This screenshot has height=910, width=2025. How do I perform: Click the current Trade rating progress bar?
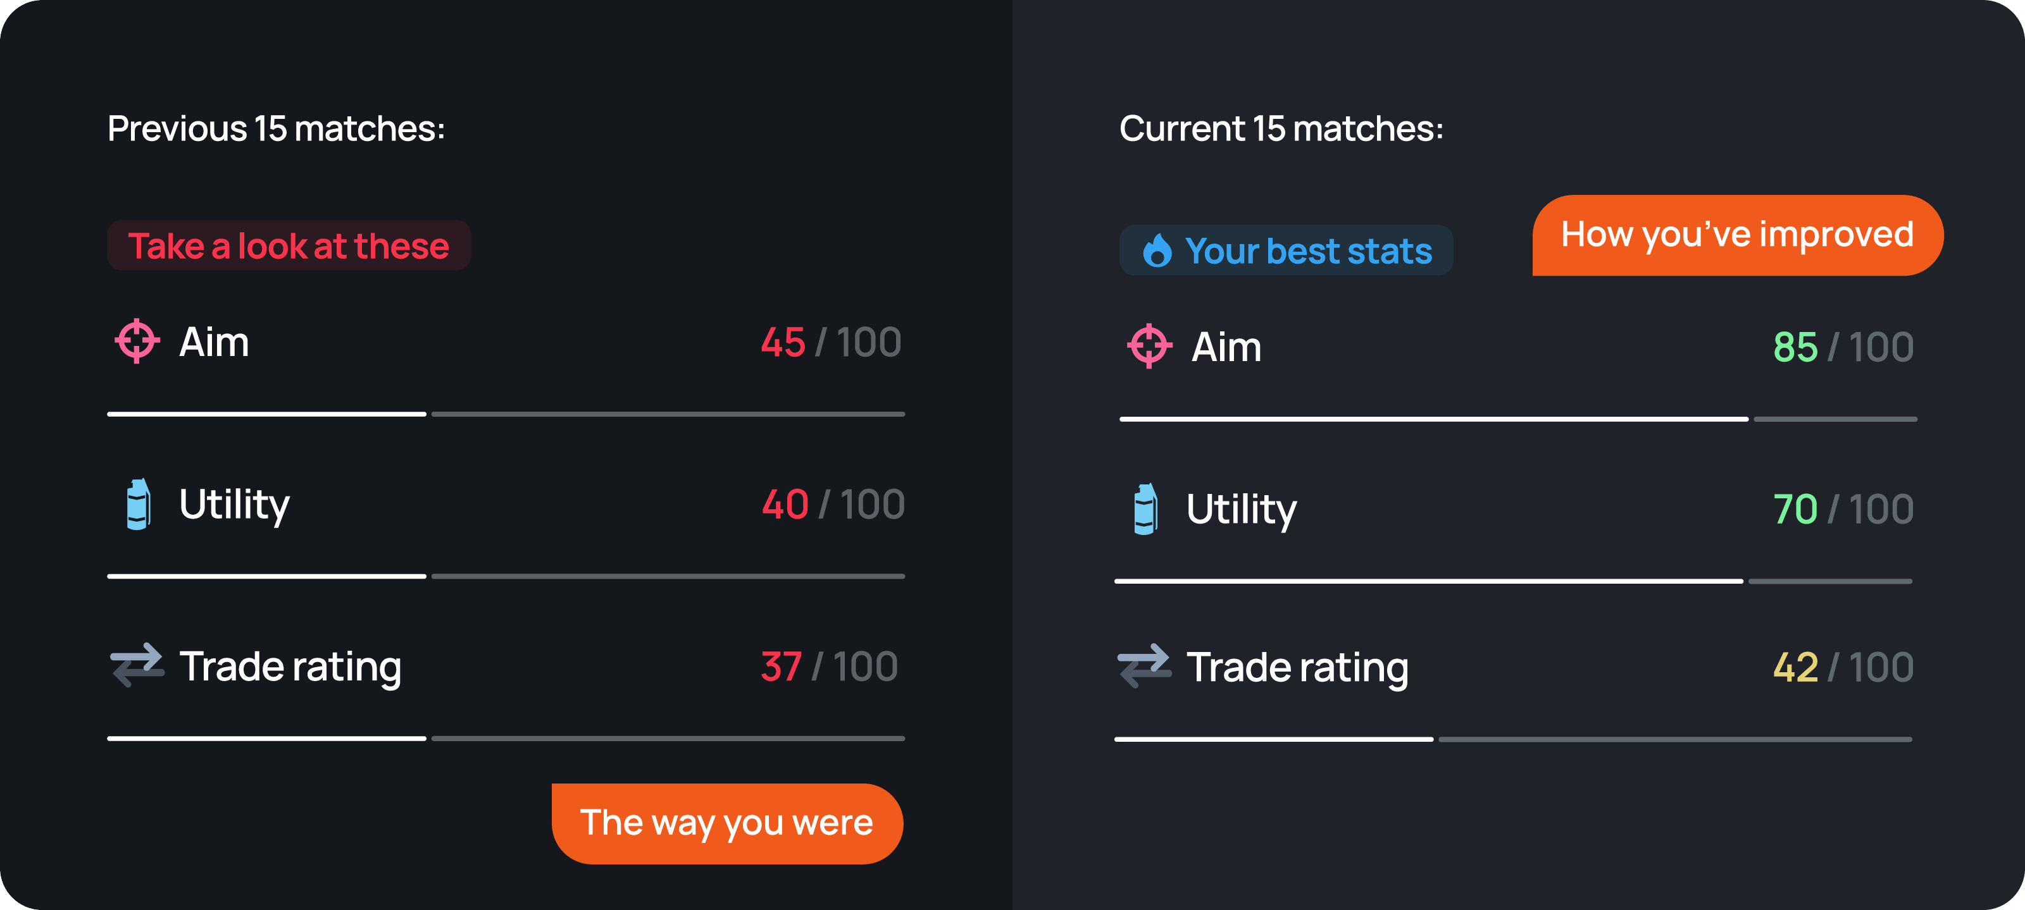(x=1513, y=739)
